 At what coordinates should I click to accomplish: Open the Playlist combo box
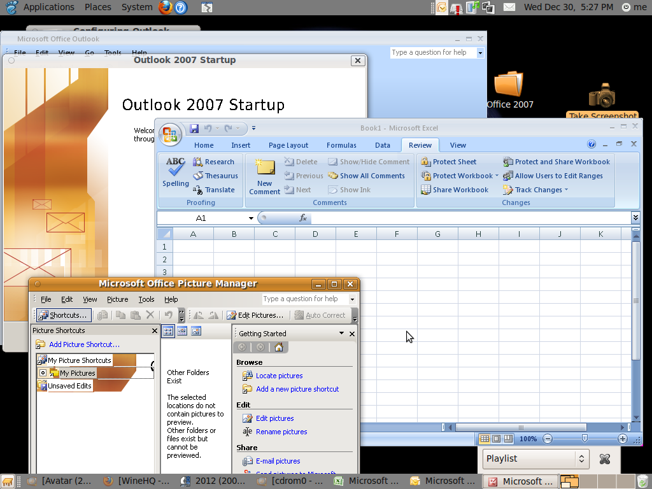pyautogui.click(x=536, y=458)
